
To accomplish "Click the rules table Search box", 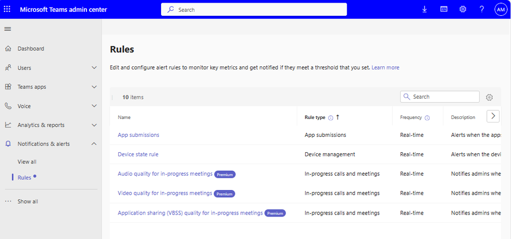I will coord(439,97).
